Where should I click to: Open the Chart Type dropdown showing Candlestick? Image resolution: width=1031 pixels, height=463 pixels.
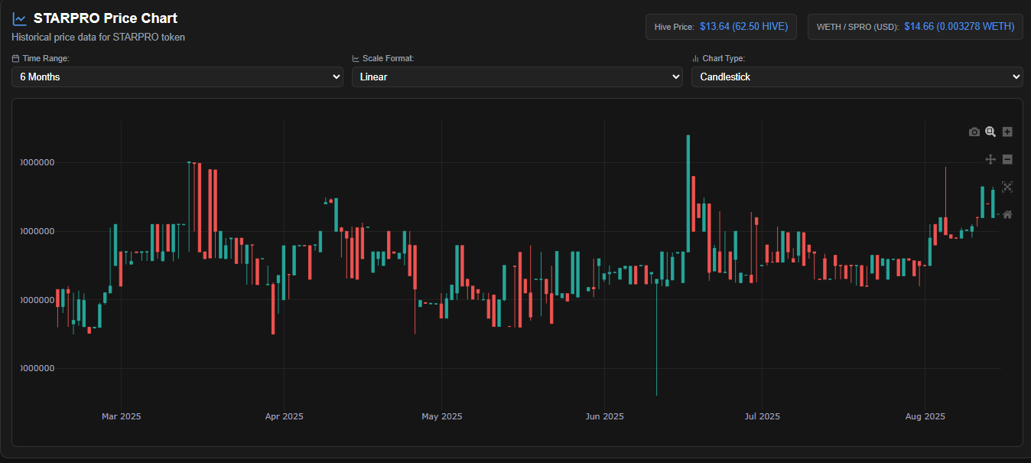857,77
